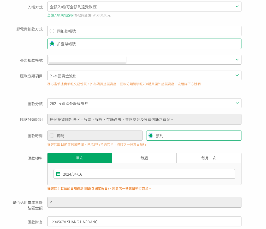Click chevron arrow of 匯款分類 dropdown
Viewport: 266px width, 229px height.
237,103
